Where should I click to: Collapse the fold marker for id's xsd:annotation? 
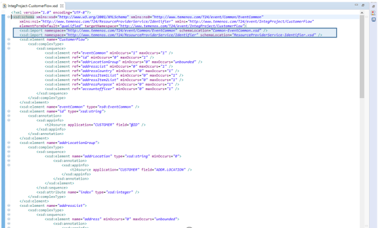click(x=8, y=116)
